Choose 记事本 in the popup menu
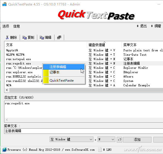163x154 pixels. tap(64, 72)
